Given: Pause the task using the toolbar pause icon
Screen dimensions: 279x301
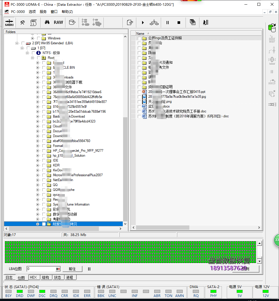Looking at the screenshot, I should tap(167, 22).
